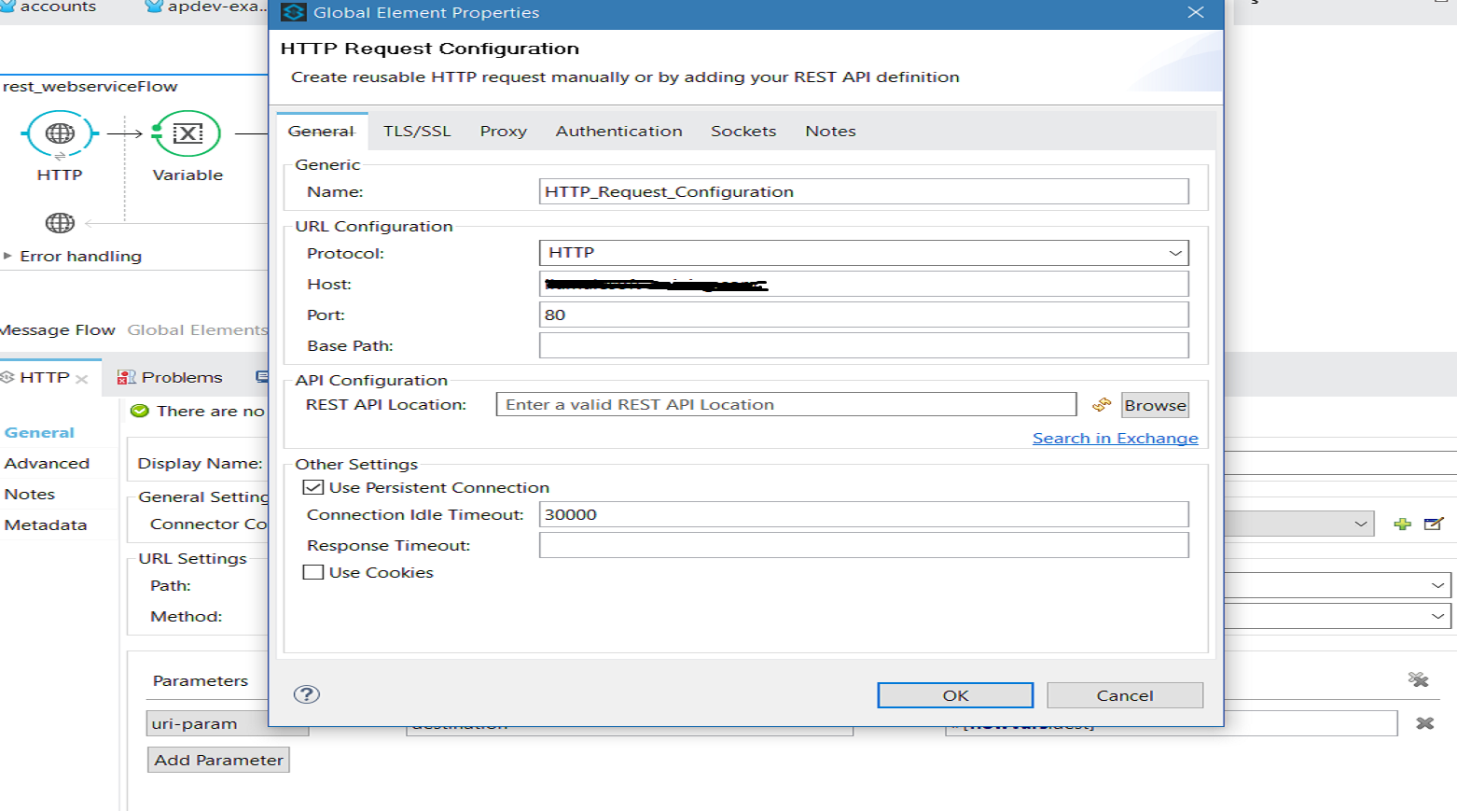The height and width of the screenshot is (811, 1457).
Task: Remove parameter row using its X icon
Action: pos(1424,723)
